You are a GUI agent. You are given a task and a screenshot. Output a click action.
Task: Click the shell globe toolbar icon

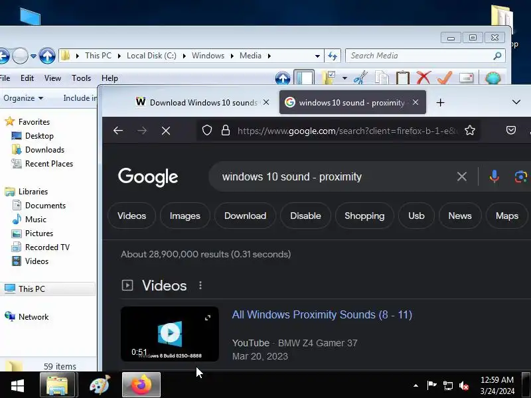point(493,78)
